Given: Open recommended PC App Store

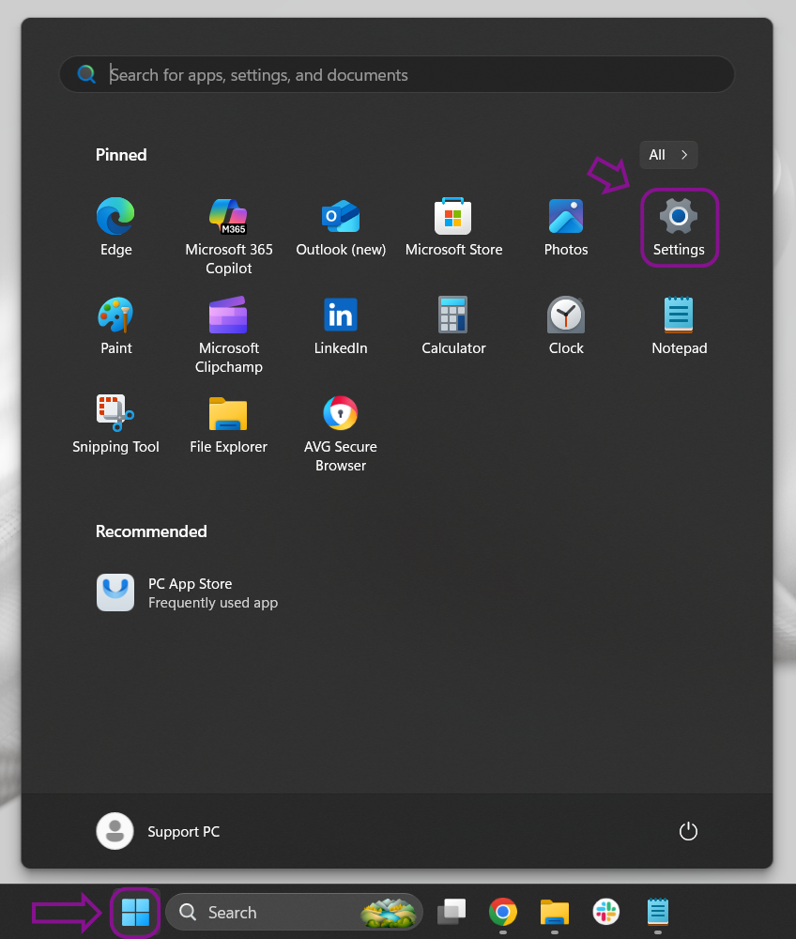Looking at the screenshot, I should pyautogui.click(x=188, y=593).
